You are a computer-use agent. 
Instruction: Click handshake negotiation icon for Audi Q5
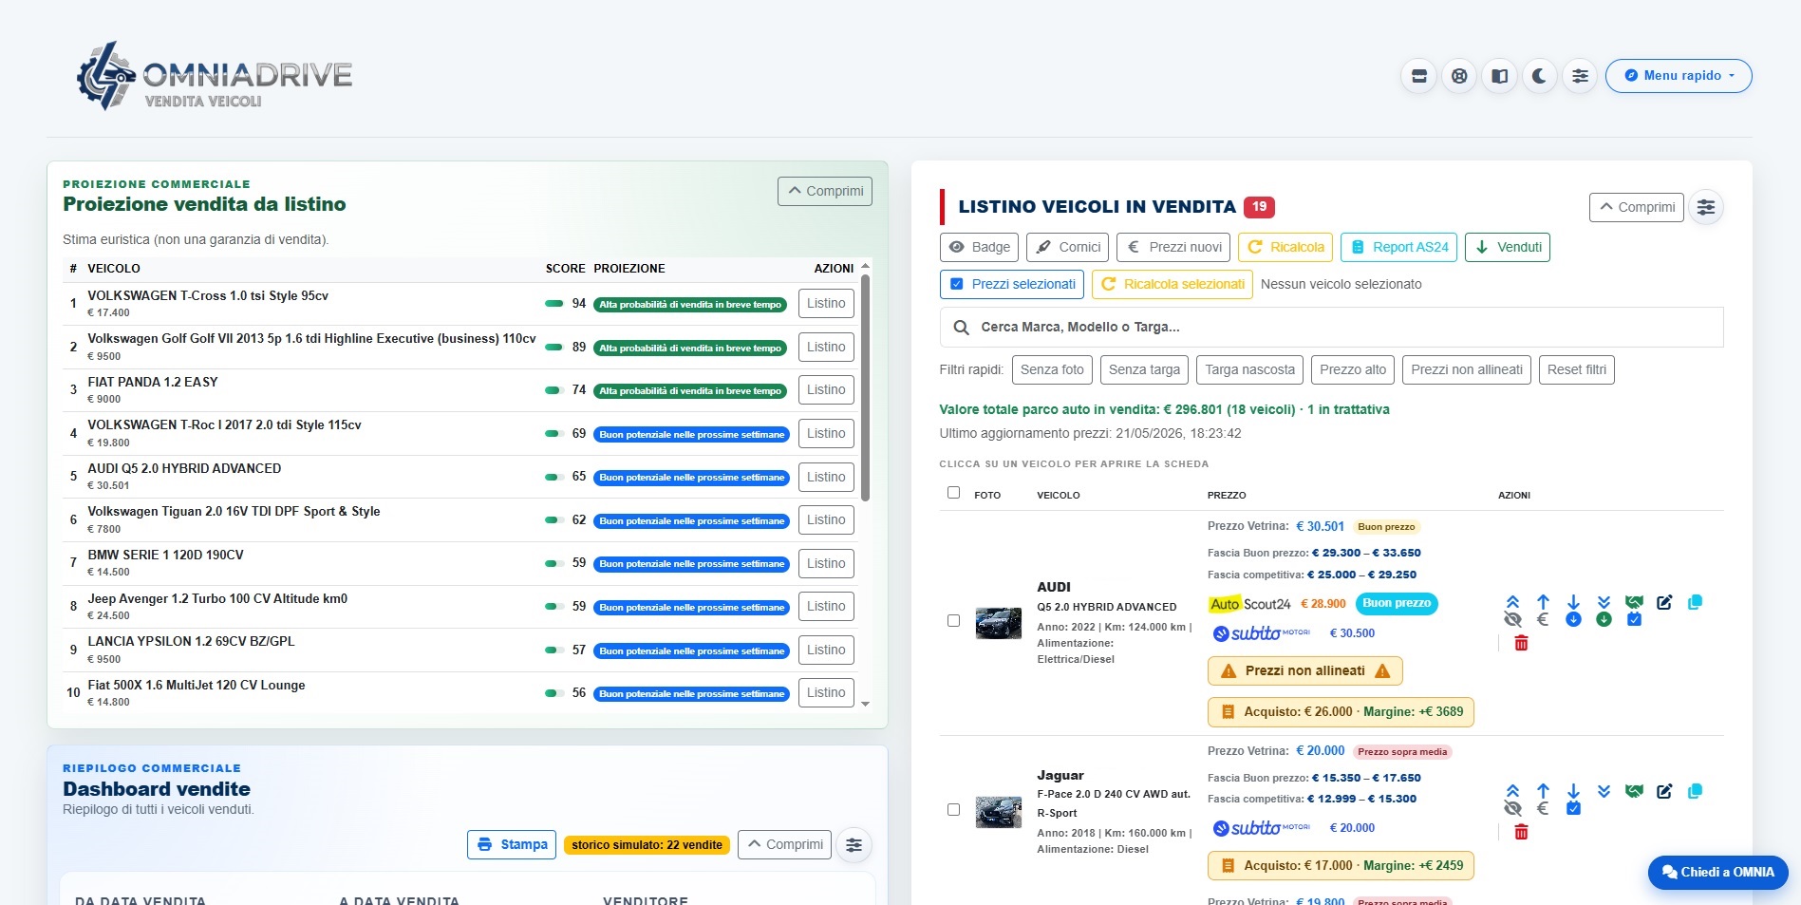click(x=1634, y=602)
